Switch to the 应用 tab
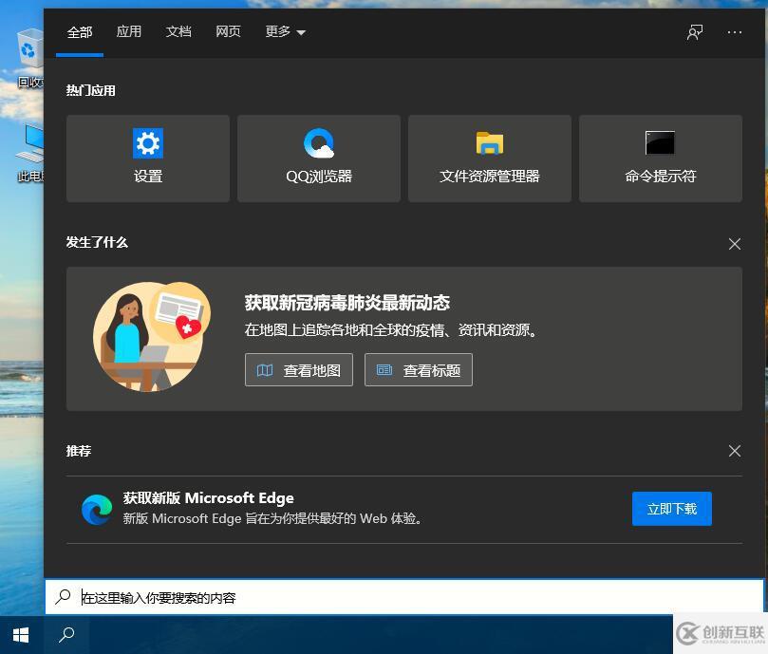Image resolution: width=768 pixels, height=654 pixels. (x=129, y=32)
